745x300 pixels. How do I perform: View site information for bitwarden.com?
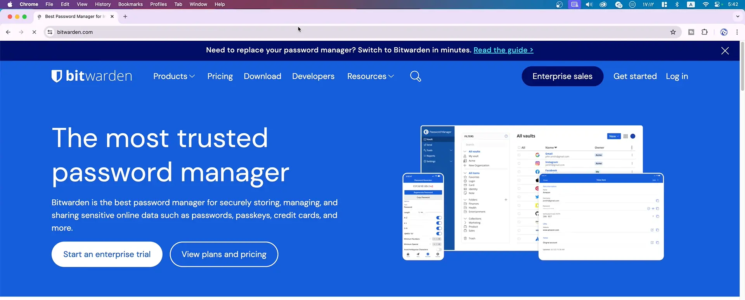[50, 32]
